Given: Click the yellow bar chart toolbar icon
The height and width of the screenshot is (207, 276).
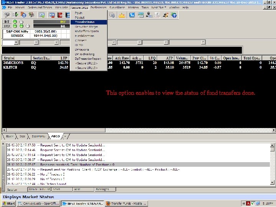Looking at the screenshot, I should pyautogui.click(x=122, y=15).
